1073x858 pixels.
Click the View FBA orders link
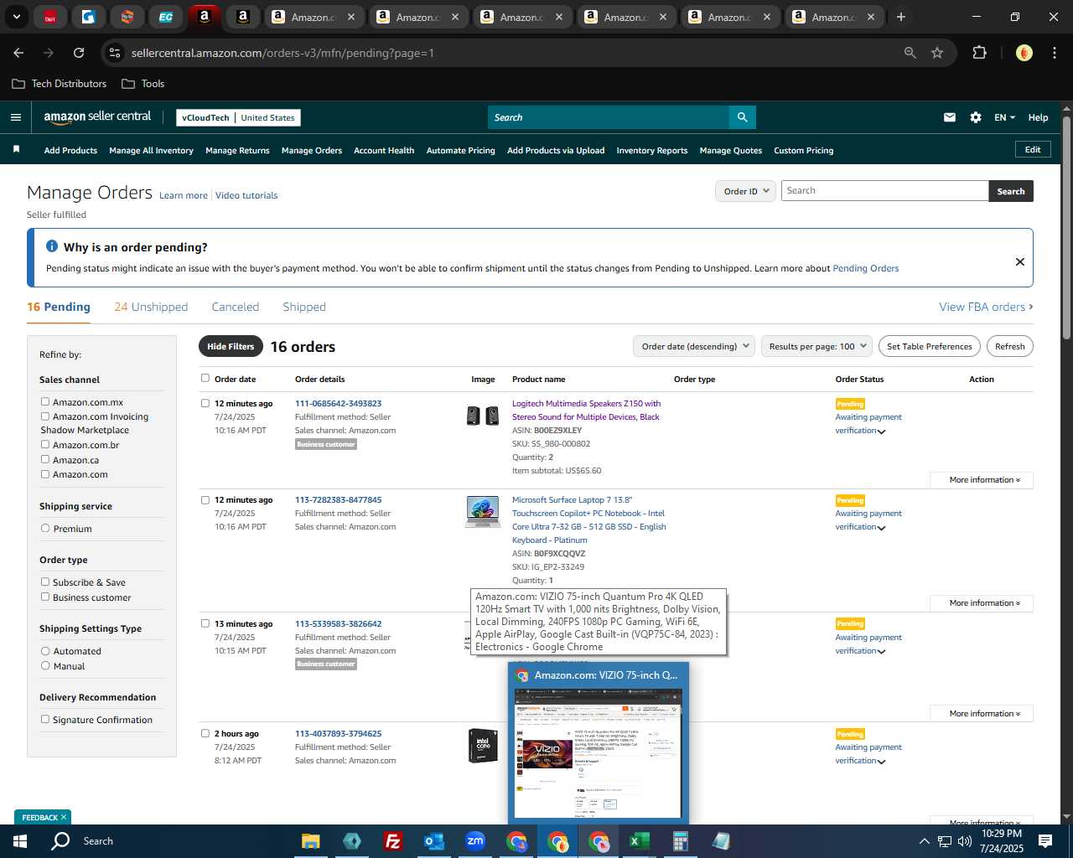(x=986, y=307)
